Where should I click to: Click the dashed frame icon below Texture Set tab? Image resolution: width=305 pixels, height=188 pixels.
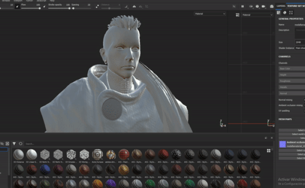click(291, 13)
